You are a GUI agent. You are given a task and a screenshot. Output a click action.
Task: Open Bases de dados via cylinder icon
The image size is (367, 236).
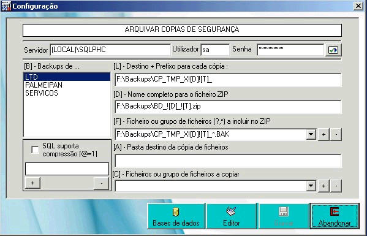176,216
